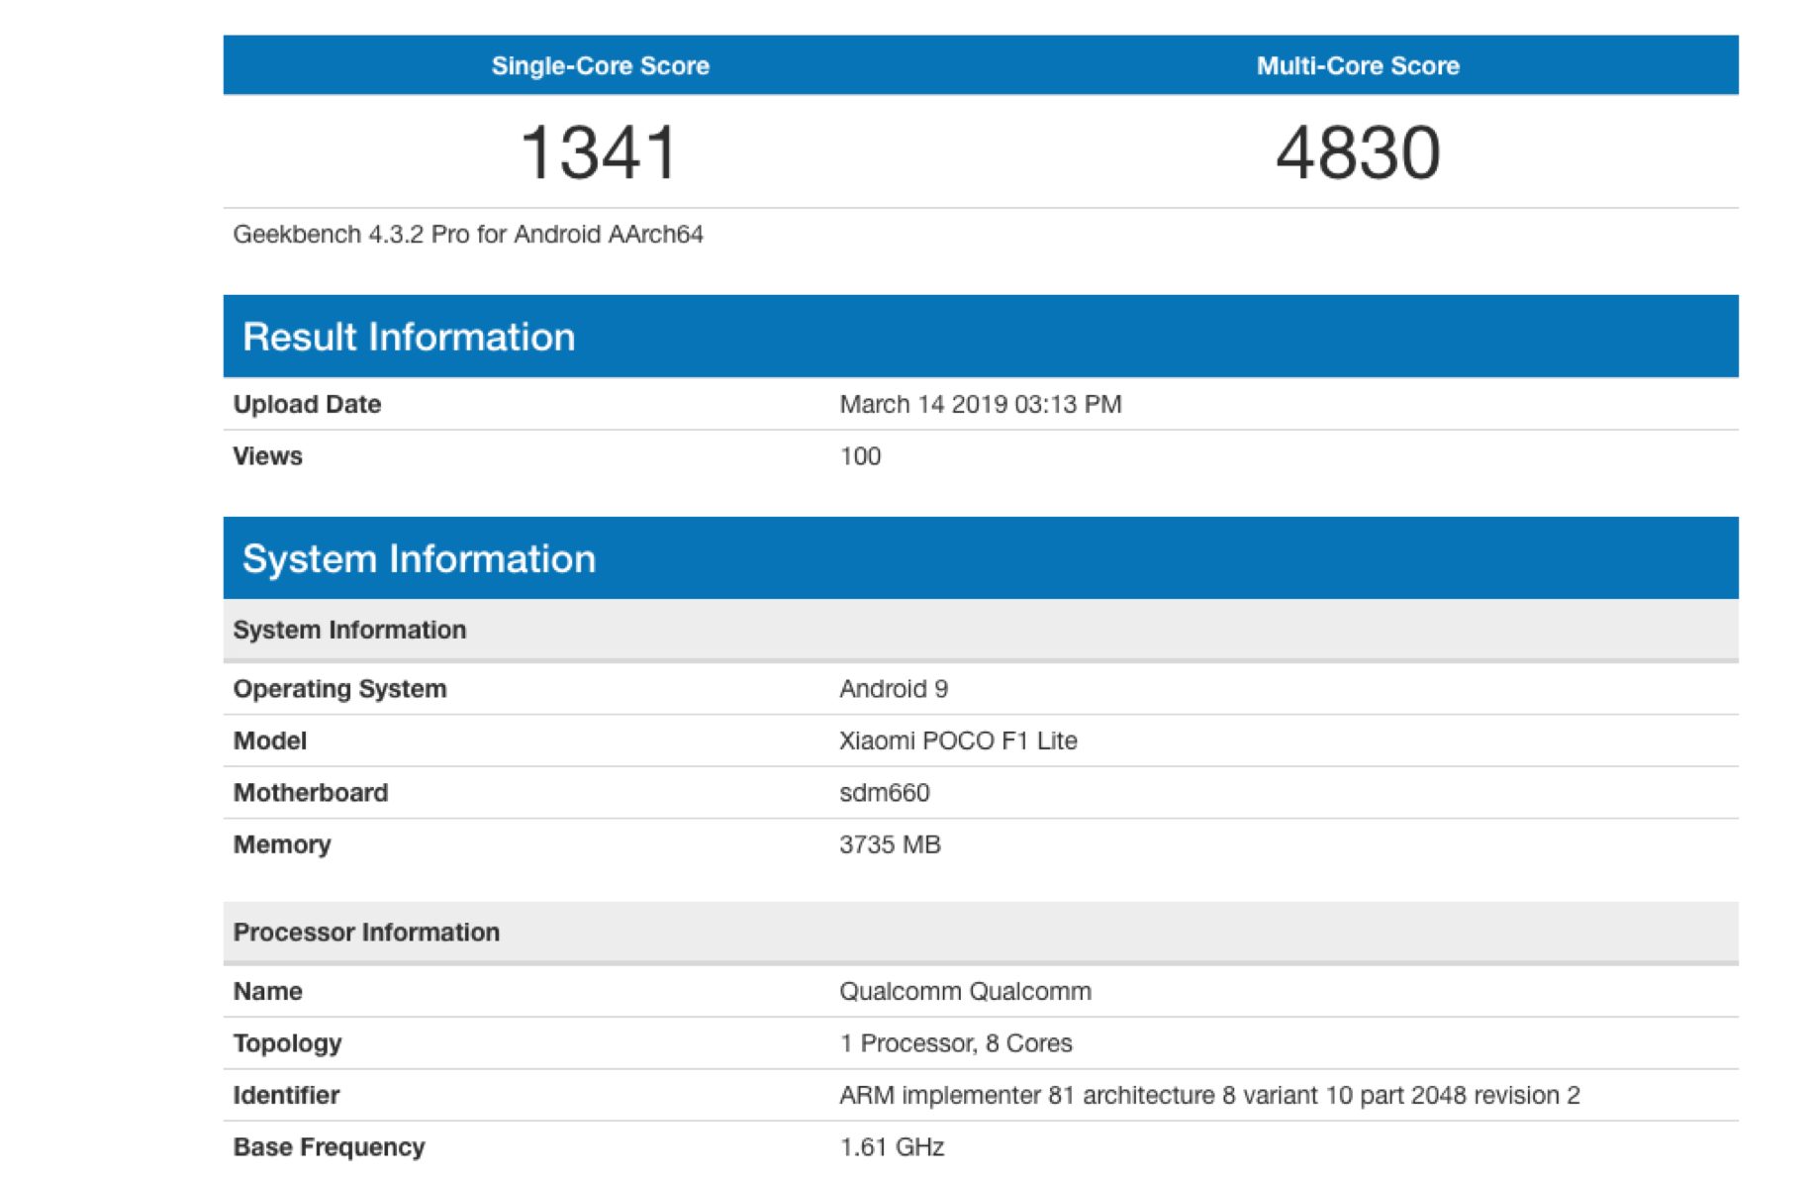Select the single-core score value 1341

click(600, 152)
